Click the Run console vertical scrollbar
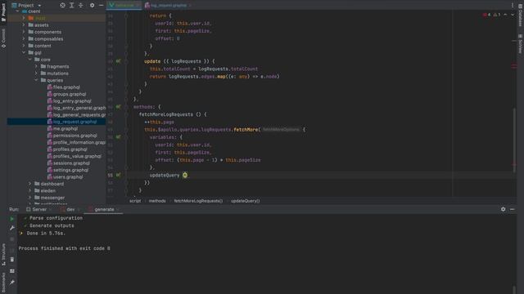Viewport: 524px width, 294px height. pos(514,289)
